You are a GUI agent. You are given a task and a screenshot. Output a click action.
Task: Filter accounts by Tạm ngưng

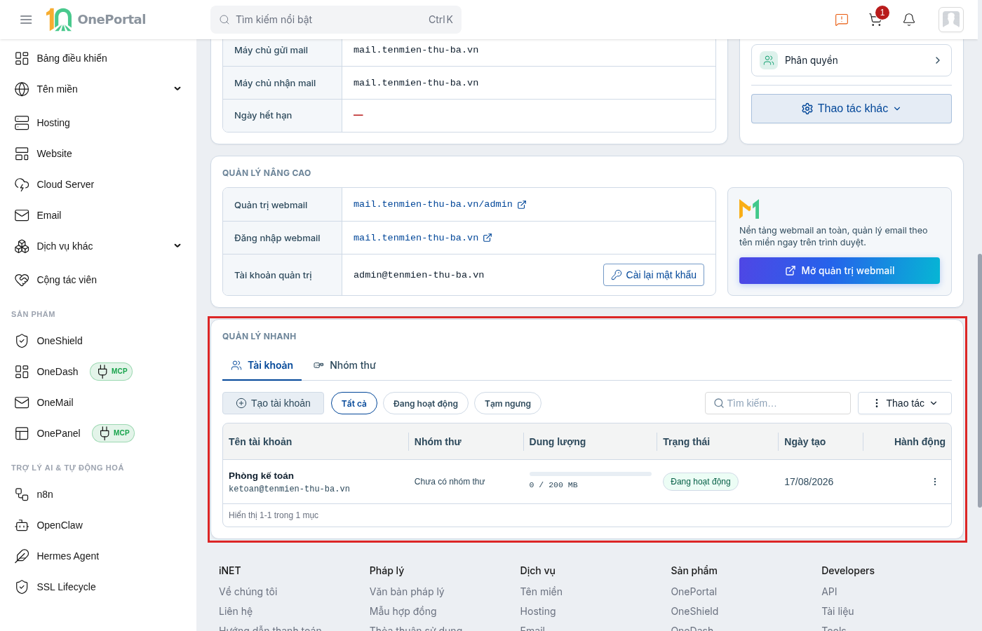pyautogui.click(x=508, y=403)
